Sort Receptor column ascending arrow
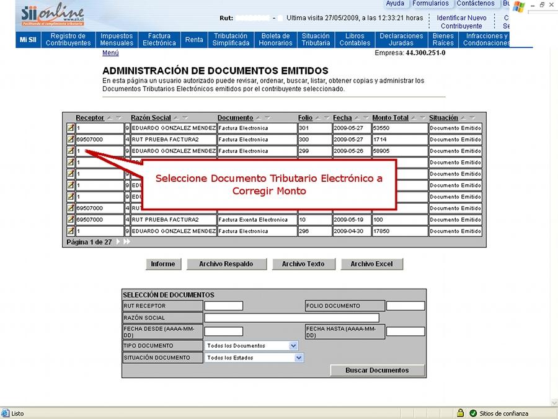The width and height of the screenshot is (558, 419). tap(110, 117)
